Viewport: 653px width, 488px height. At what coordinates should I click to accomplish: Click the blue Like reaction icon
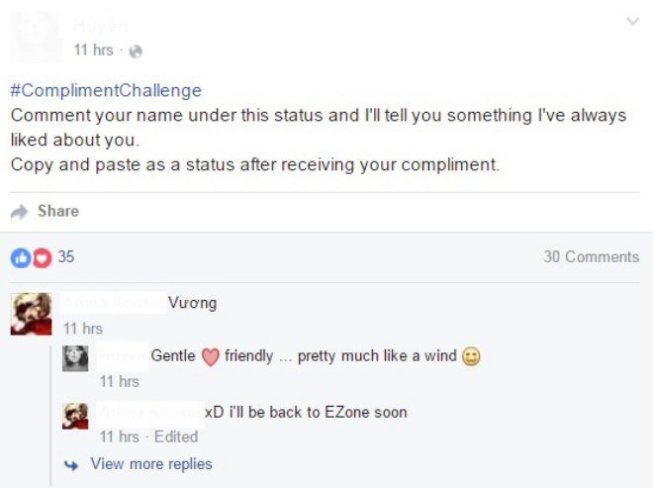click(20, 257)
